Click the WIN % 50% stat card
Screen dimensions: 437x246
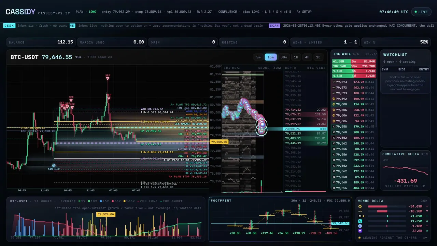(396, 42)
